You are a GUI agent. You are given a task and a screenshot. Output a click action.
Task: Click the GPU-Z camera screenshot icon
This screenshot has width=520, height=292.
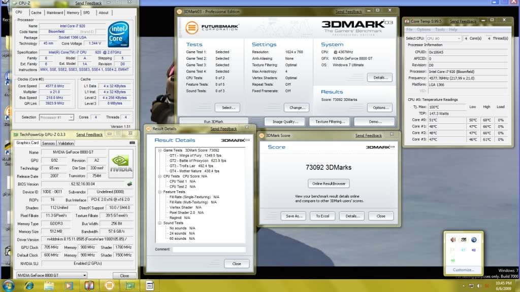[x=132, y=142]
